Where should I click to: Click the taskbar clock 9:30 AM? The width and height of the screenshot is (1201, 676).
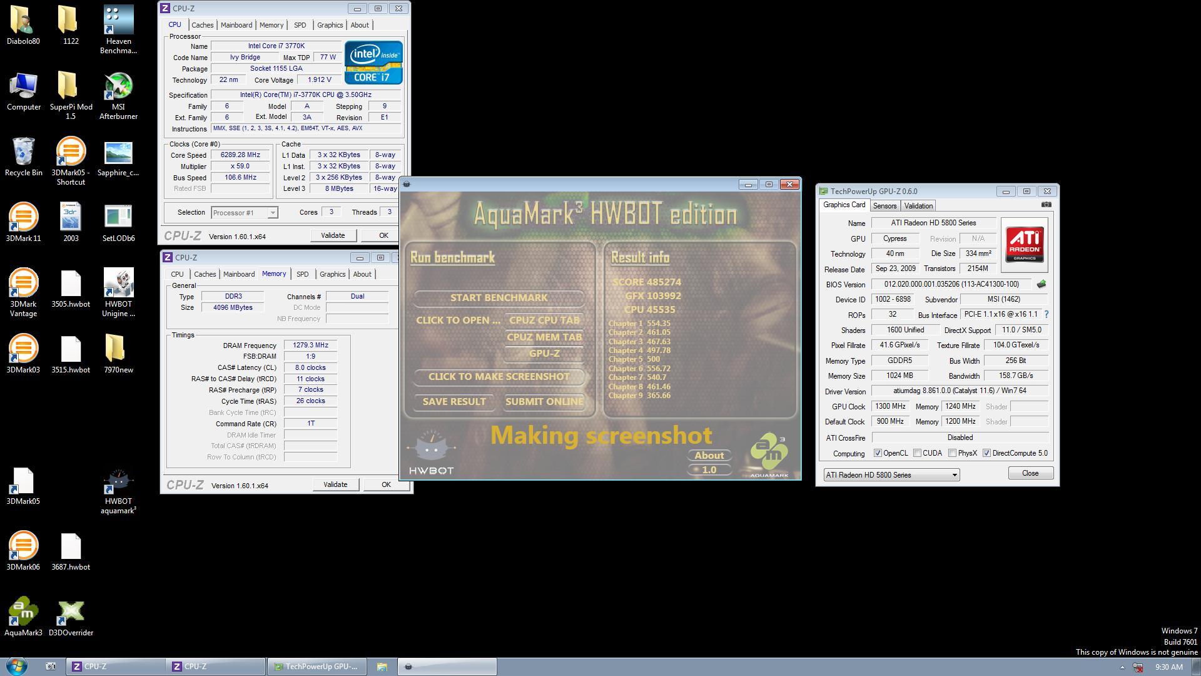pyautogui.click(x=1168, y=667)
